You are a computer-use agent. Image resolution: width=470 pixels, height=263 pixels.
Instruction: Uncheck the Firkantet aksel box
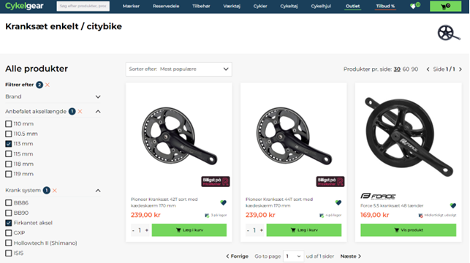[9, 223]
